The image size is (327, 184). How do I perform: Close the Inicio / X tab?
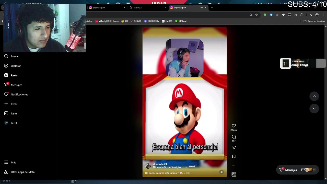tap(165, 7)
